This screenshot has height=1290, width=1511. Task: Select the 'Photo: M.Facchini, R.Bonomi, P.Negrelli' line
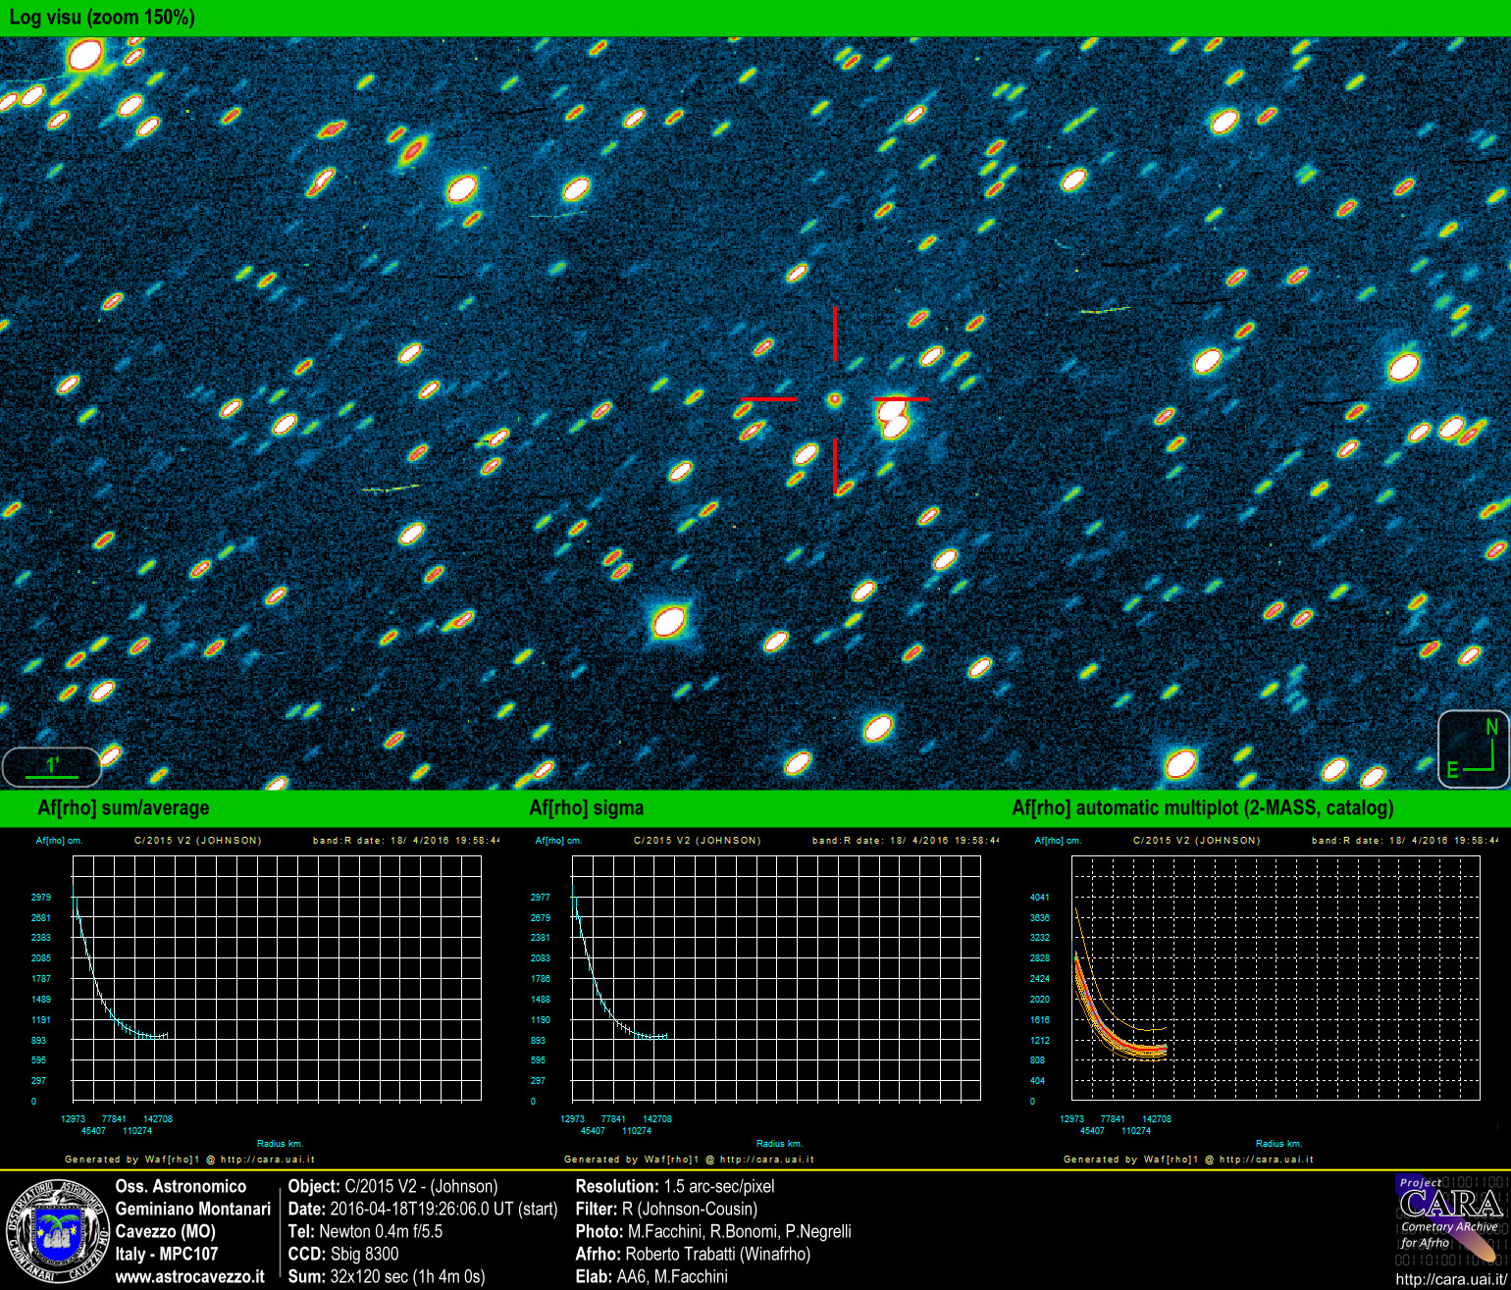[713, 1231]
